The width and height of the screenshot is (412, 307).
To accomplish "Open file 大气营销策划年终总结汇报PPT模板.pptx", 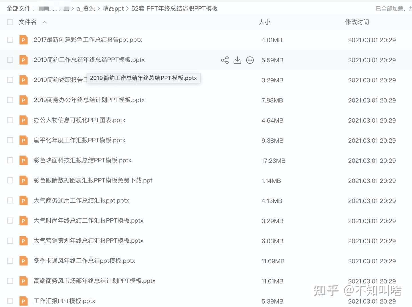I will click(x=88, y=241).
